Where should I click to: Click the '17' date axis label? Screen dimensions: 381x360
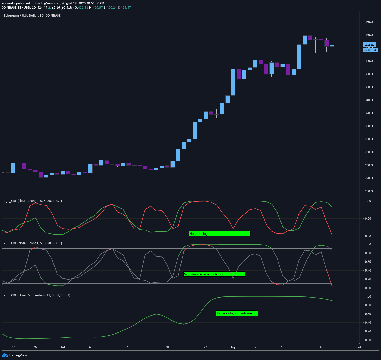[321, 347]
